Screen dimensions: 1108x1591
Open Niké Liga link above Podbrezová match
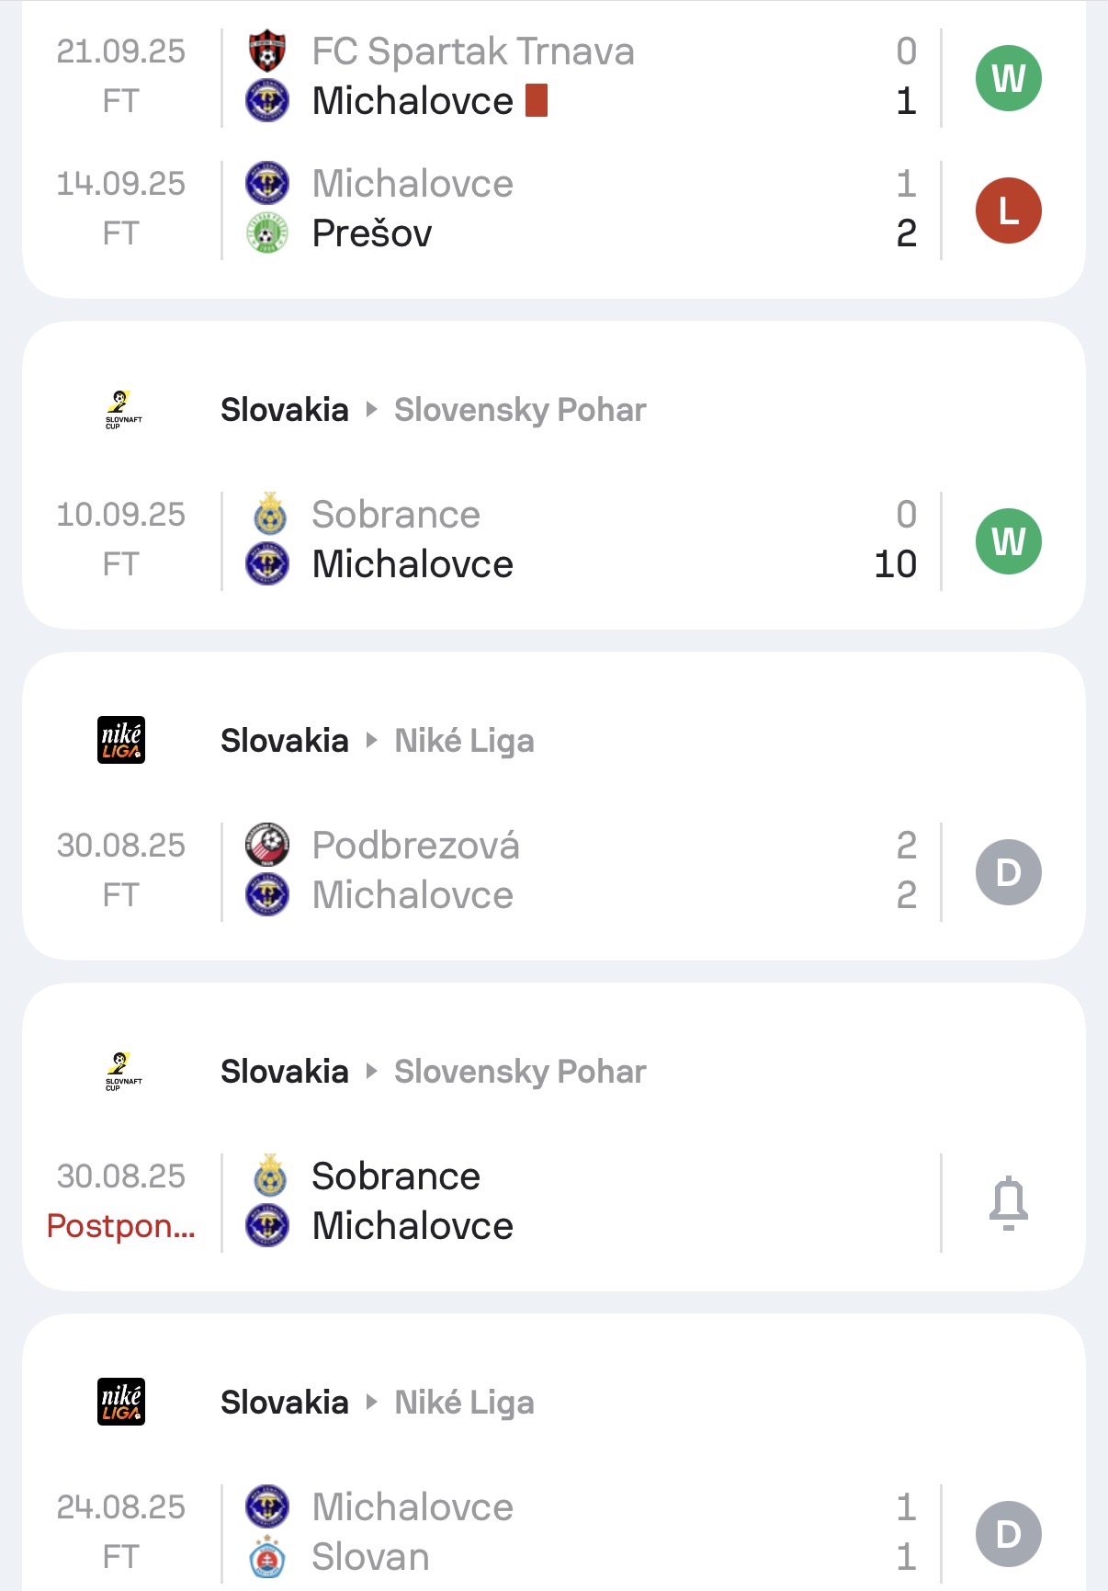(x=464, y=741)
